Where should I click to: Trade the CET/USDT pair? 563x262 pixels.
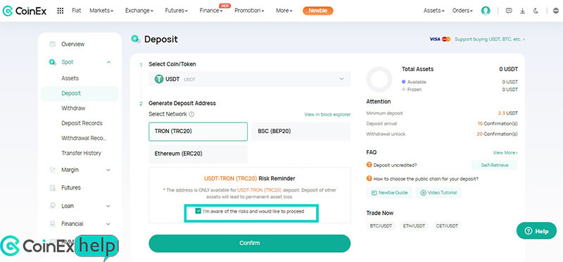pyautogui.click(x=447, y=226)
